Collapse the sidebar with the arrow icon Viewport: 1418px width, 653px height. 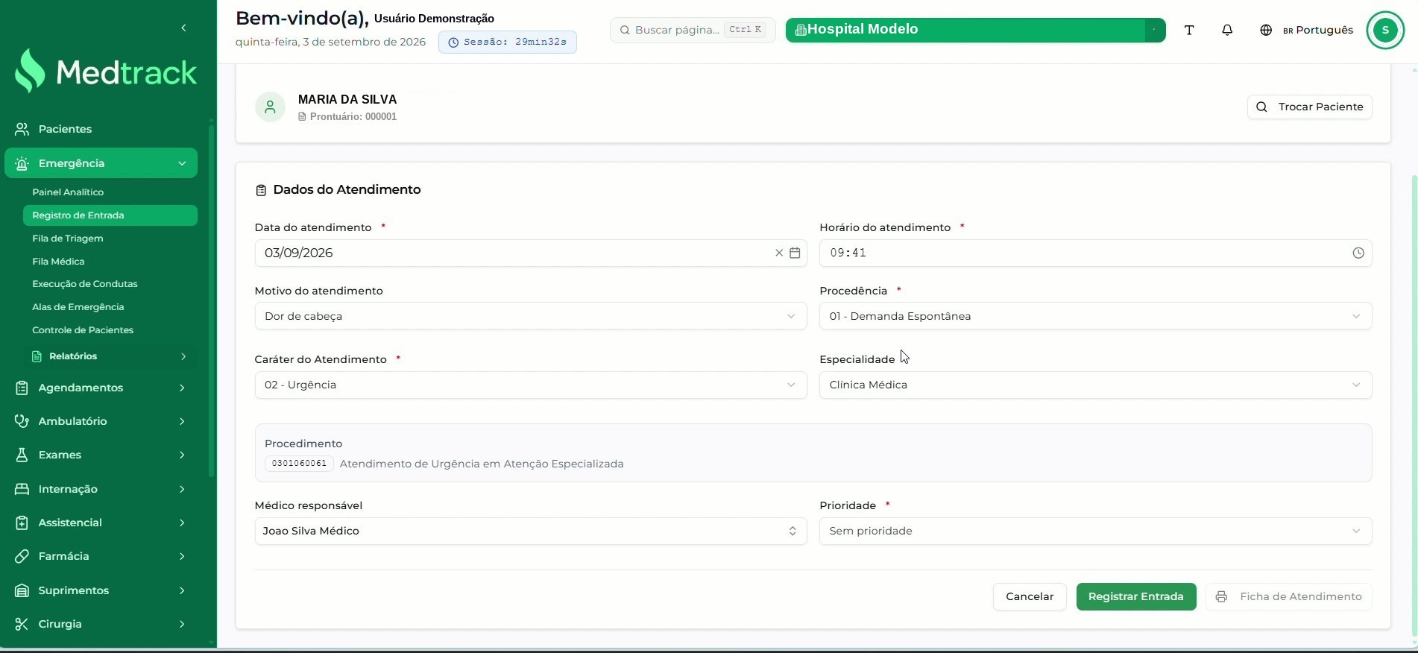pos(183,28)
